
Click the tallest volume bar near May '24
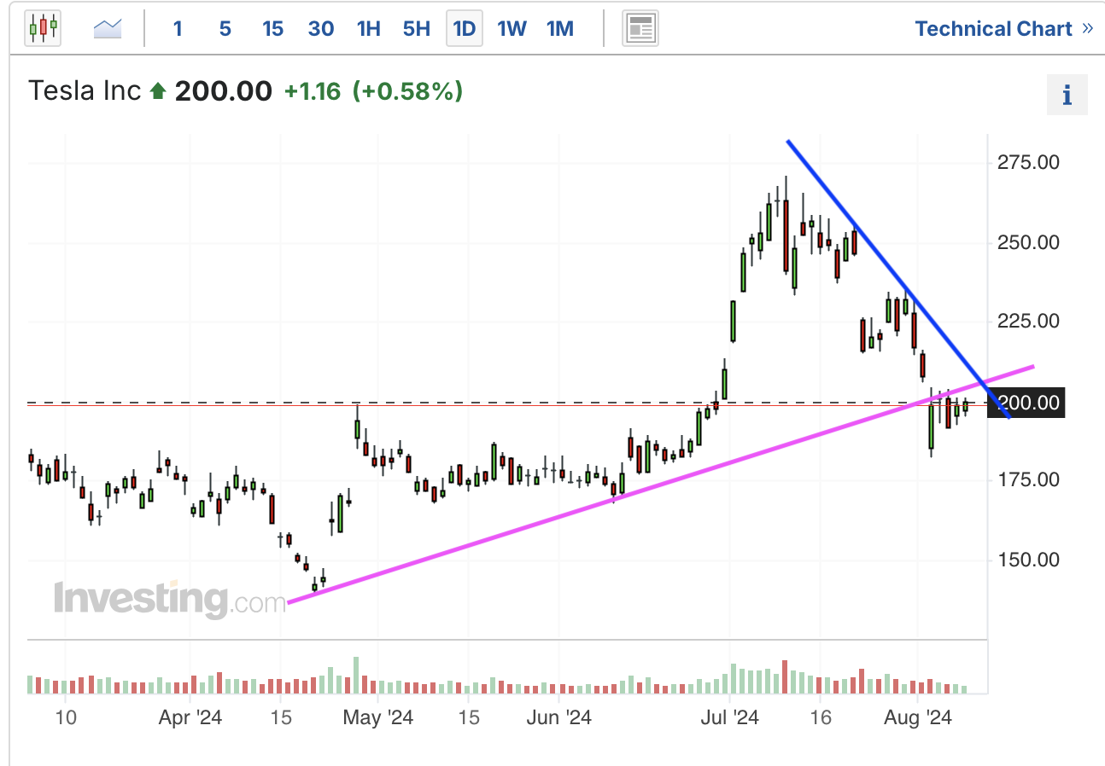[356, 675]
